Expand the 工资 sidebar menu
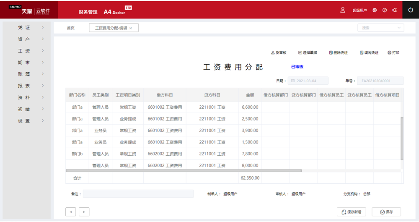Screen dimensions: 419x222 [x=29, y=51]
